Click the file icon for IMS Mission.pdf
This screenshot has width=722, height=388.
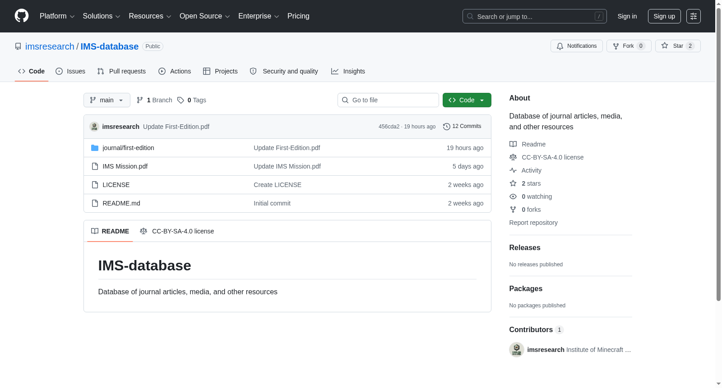(x=95, y=166)
